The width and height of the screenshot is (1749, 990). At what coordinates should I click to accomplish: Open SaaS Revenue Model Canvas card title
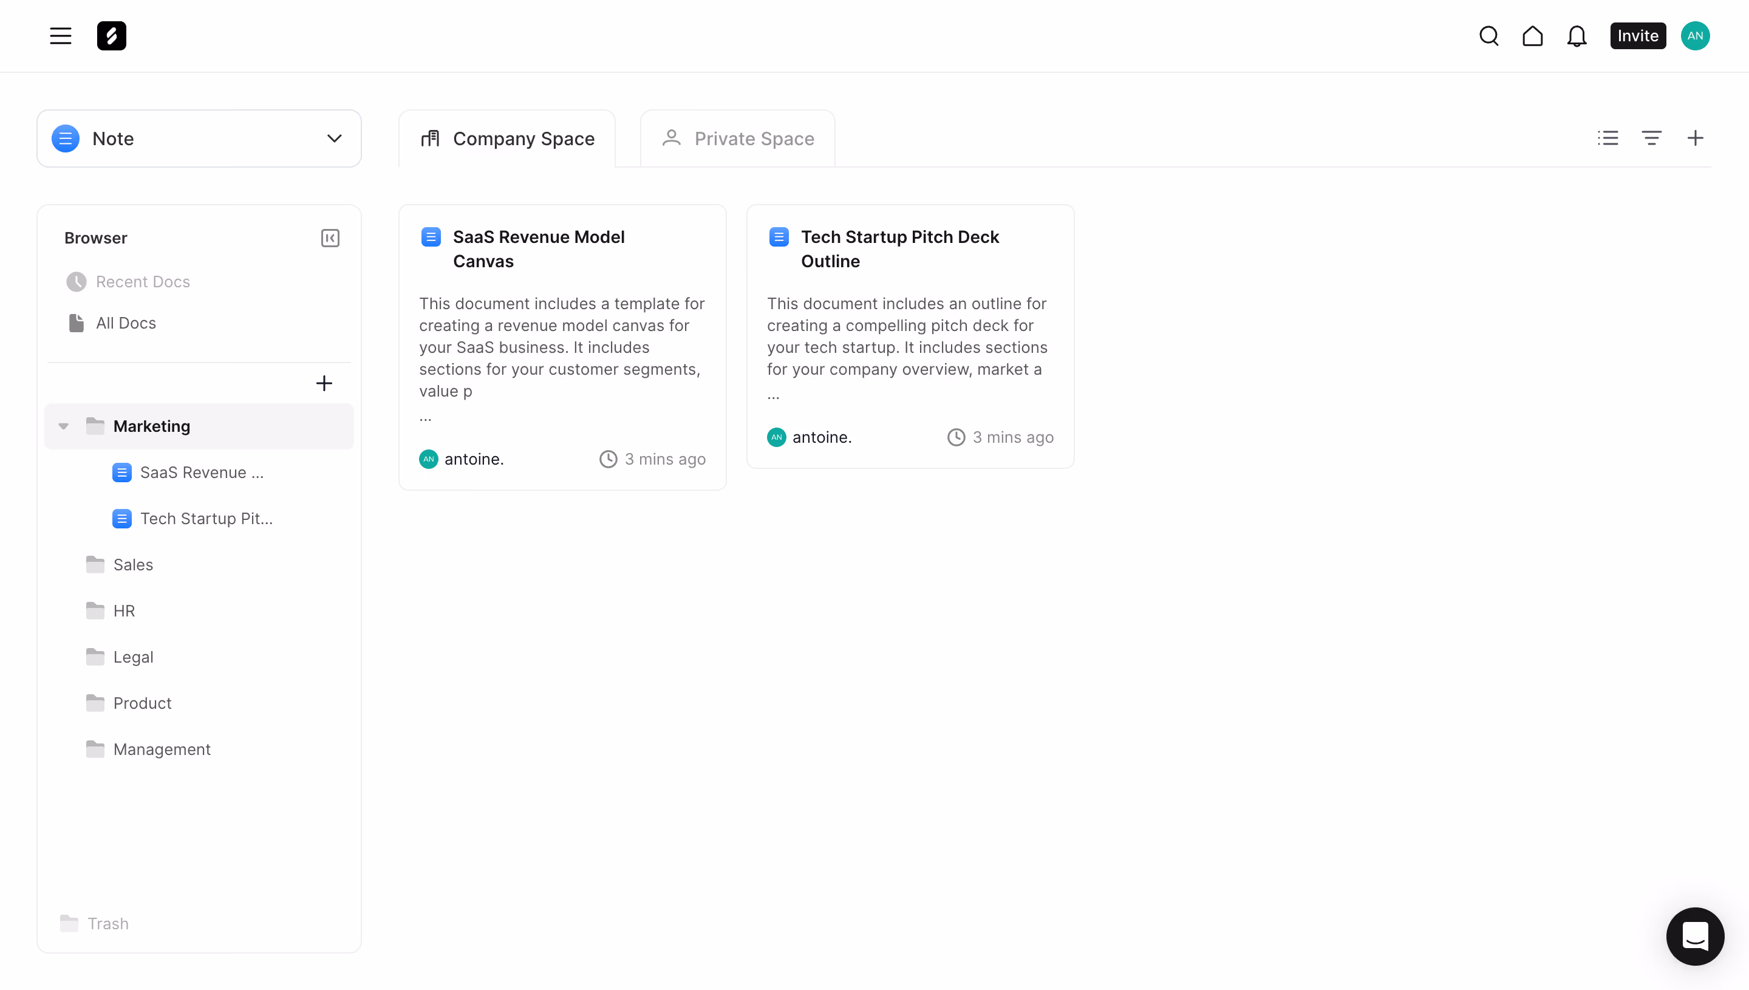pyautogui.click(x=538, y=249)
